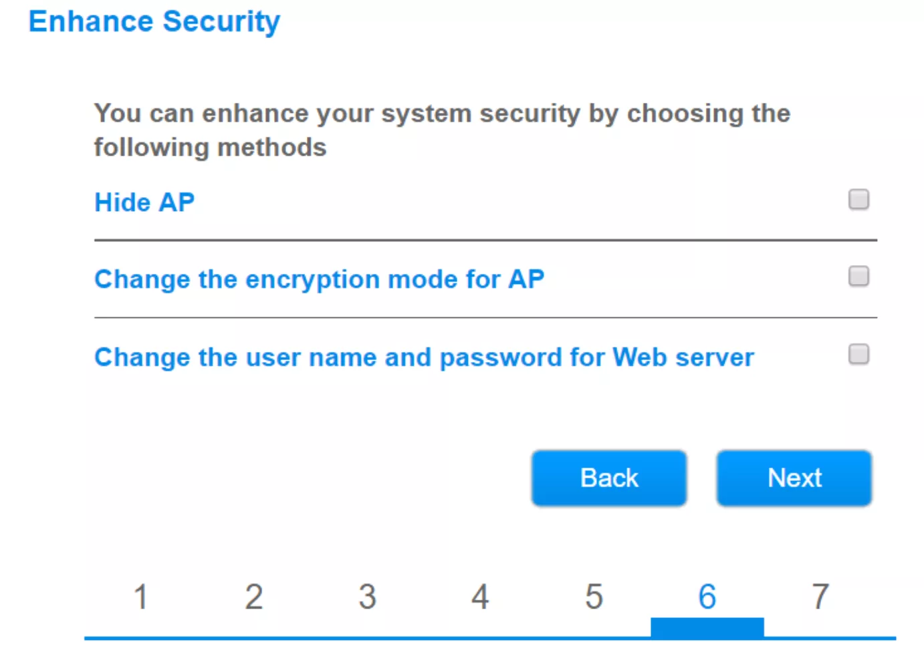The image size is (924, 668).
Task: Click the current step 6 indicator
Action: 707,597
